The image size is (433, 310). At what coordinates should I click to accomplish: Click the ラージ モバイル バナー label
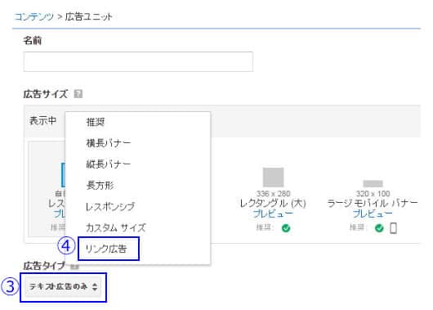click(373, 204)
